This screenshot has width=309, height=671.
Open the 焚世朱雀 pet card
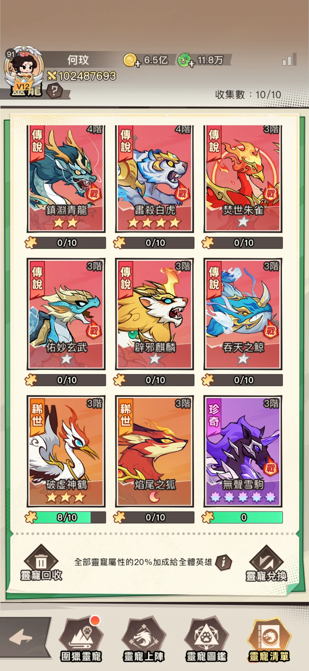243,178
